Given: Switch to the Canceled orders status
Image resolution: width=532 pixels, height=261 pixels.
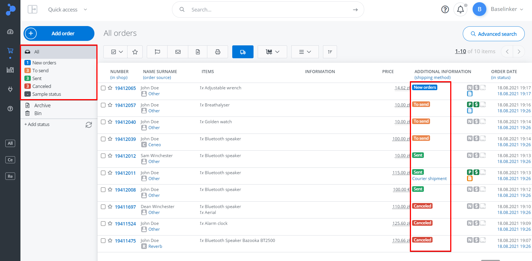Looking at the screenshot, I should point(41,86).
